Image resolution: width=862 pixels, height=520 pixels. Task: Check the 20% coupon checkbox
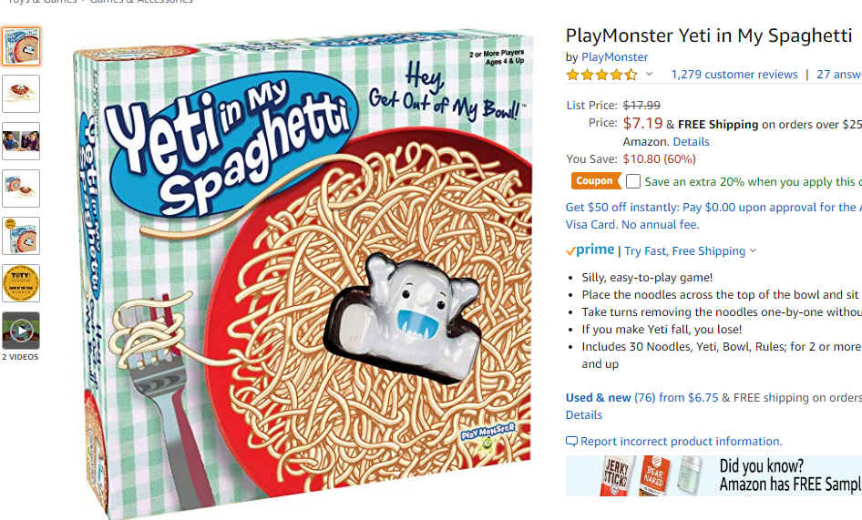click(x=633, y=181)
